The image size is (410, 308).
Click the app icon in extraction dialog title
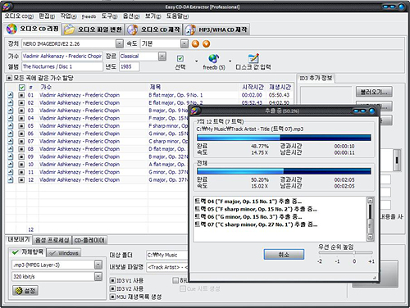(195, 111)
